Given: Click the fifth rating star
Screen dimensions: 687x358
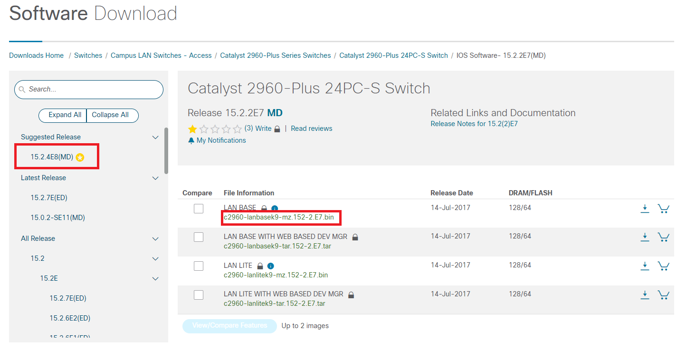Looking at the screenshot, I should (x=238, y=129).
